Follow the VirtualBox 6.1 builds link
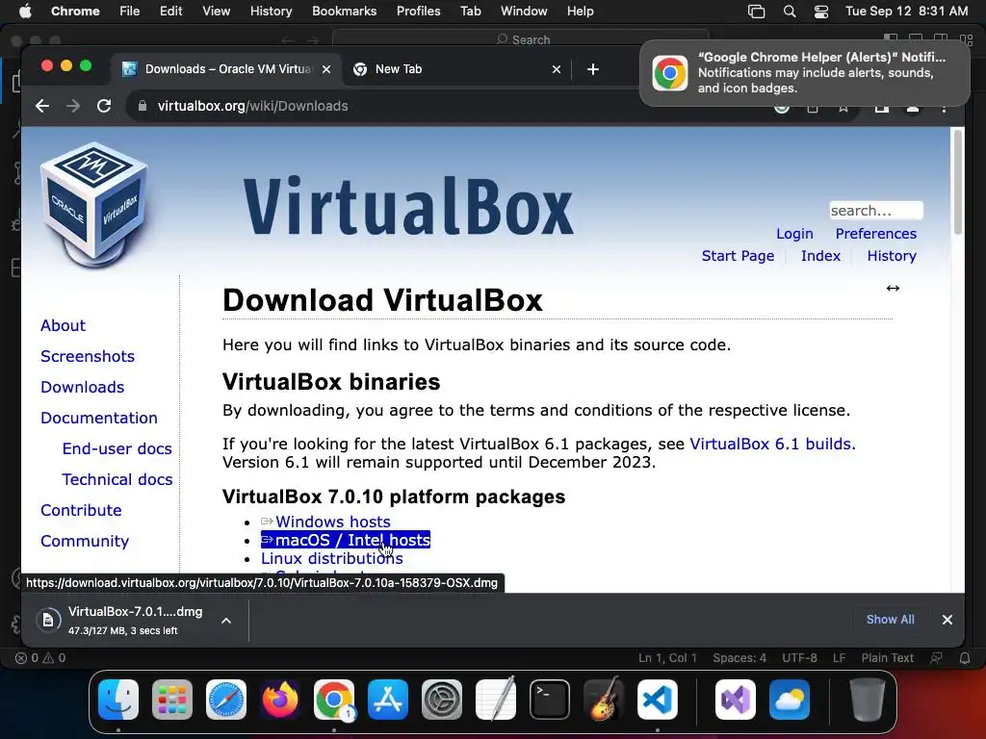 point(771,445)
